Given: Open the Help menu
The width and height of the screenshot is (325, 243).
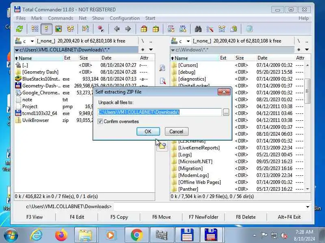Looking at the screenshot, I should click(x=303, y=18).
